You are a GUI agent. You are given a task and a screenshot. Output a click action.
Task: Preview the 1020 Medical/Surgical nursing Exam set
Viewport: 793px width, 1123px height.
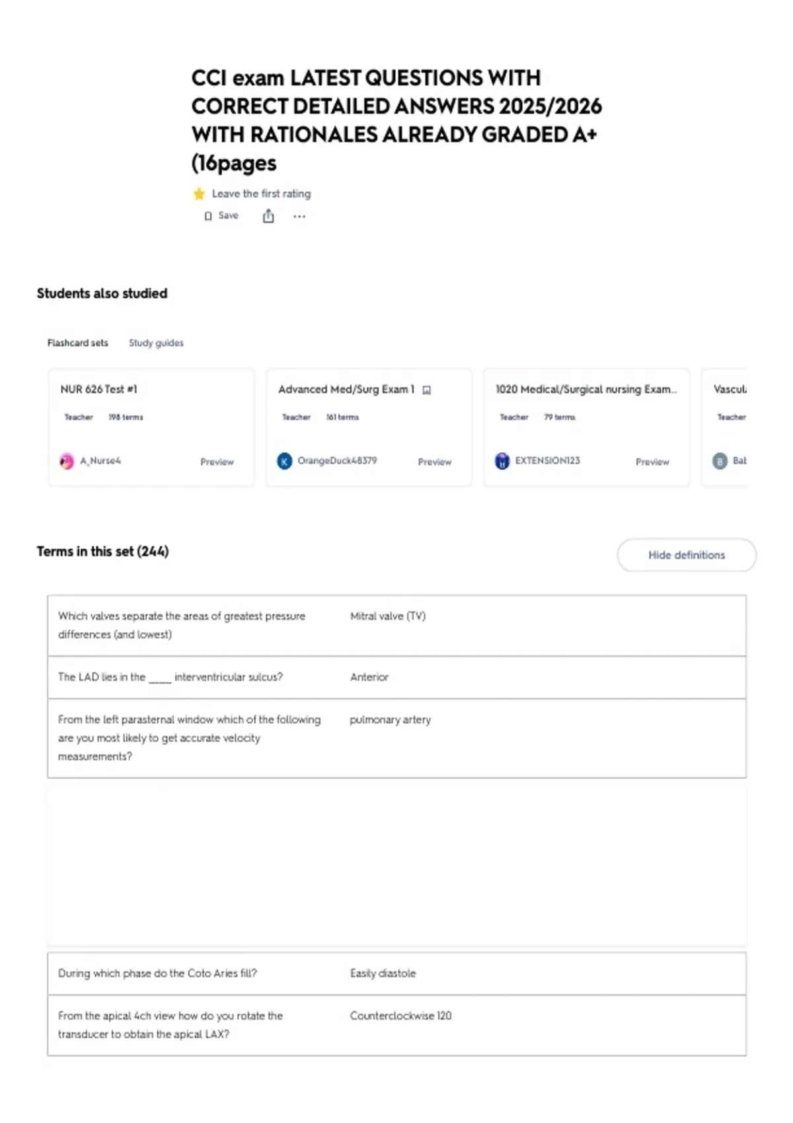tap(652, 462)
